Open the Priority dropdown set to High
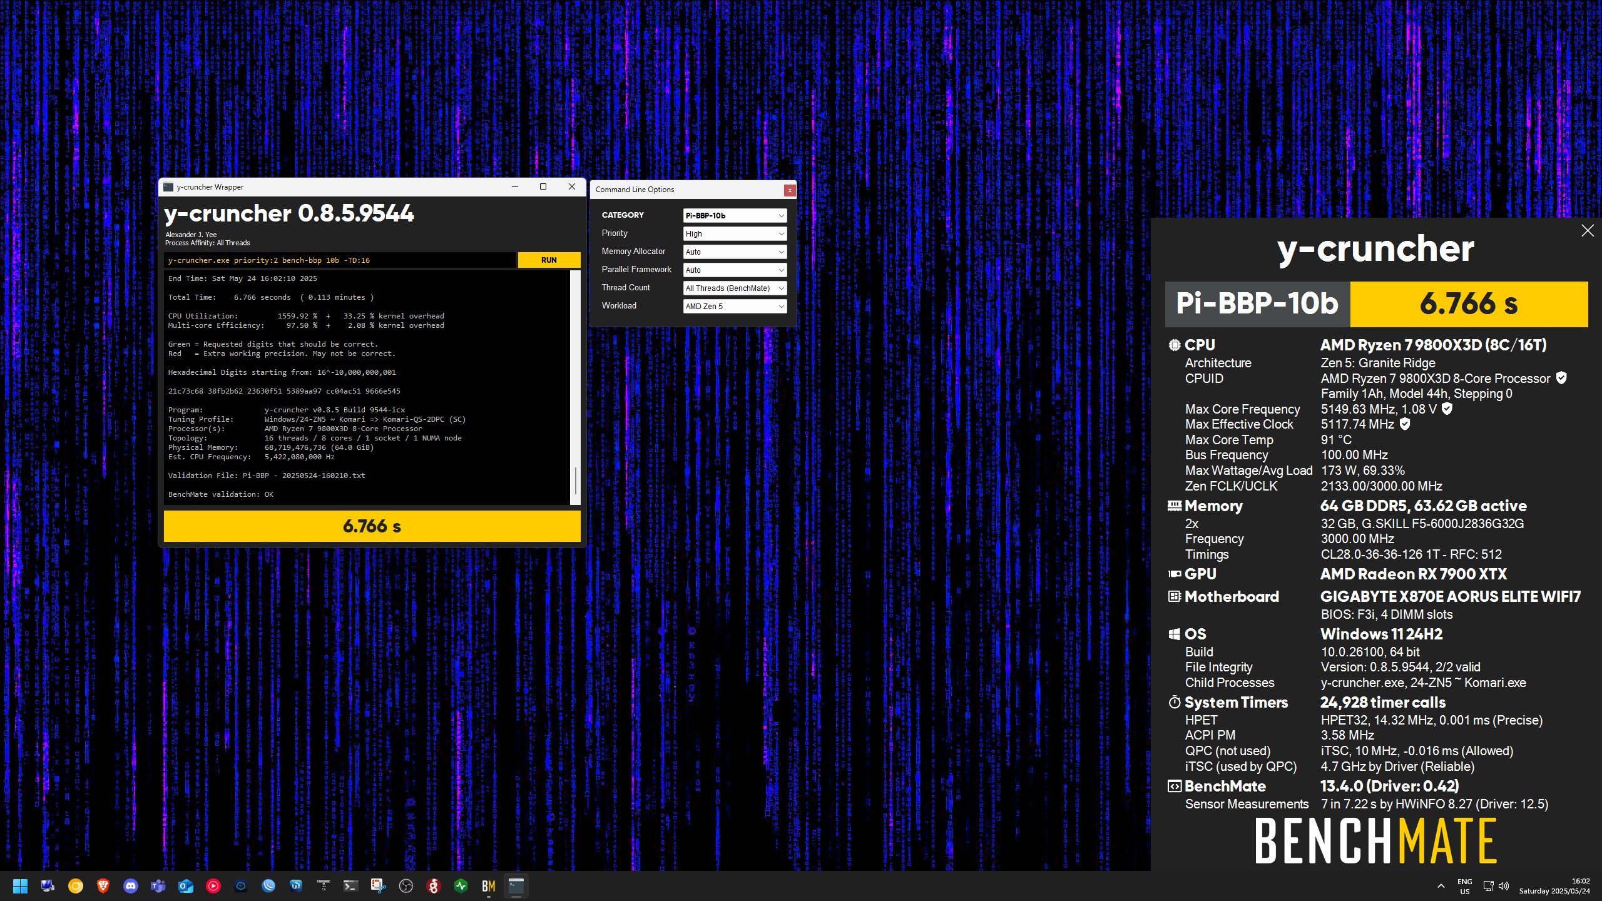Screen dimensions: 1602x901 coord(735,233)
